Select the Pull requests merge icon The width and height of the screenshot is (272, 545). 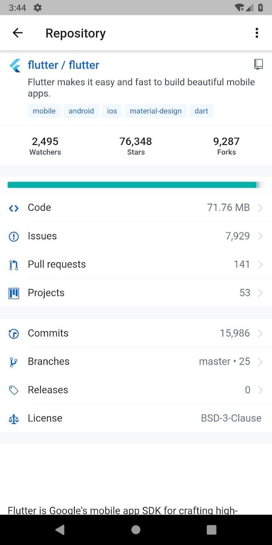coord(14,264)
